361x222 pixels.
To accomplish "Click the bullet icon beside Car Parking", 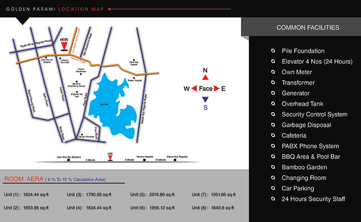I will click(x=273, y=188).
